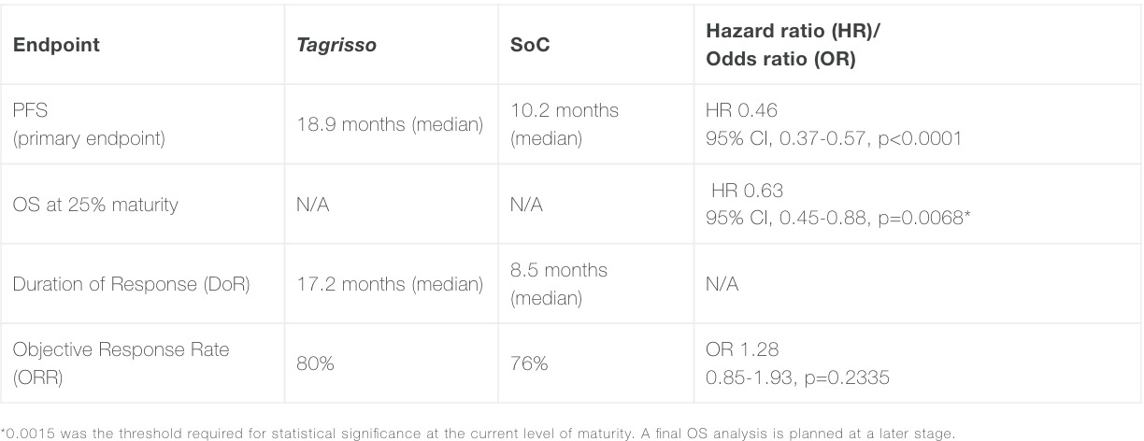The height and width of the screenshot is (441, 1144).
Task: Click the N/A hazard ratio cell for DoR
Action: pyautogui.click(x=722, y=284)
